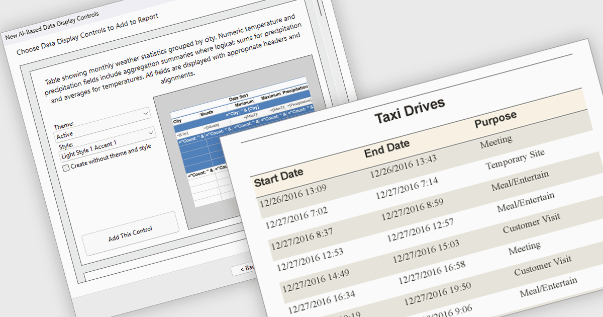This screenshot has width=603, height=317.
Task: Click end date '12/26/2016 13:43'
Action: tap(404, 167)
